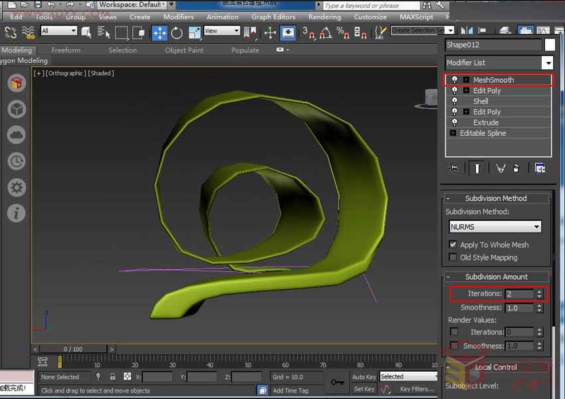Select the Move tool in main toolbar
Viewport: 565px width, 399px height.
pyautogui.click(x=160, y=32)
